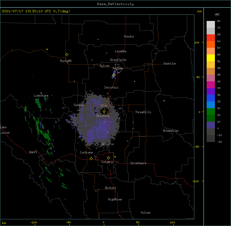Click the HighRiver city label

click(115, 199)
